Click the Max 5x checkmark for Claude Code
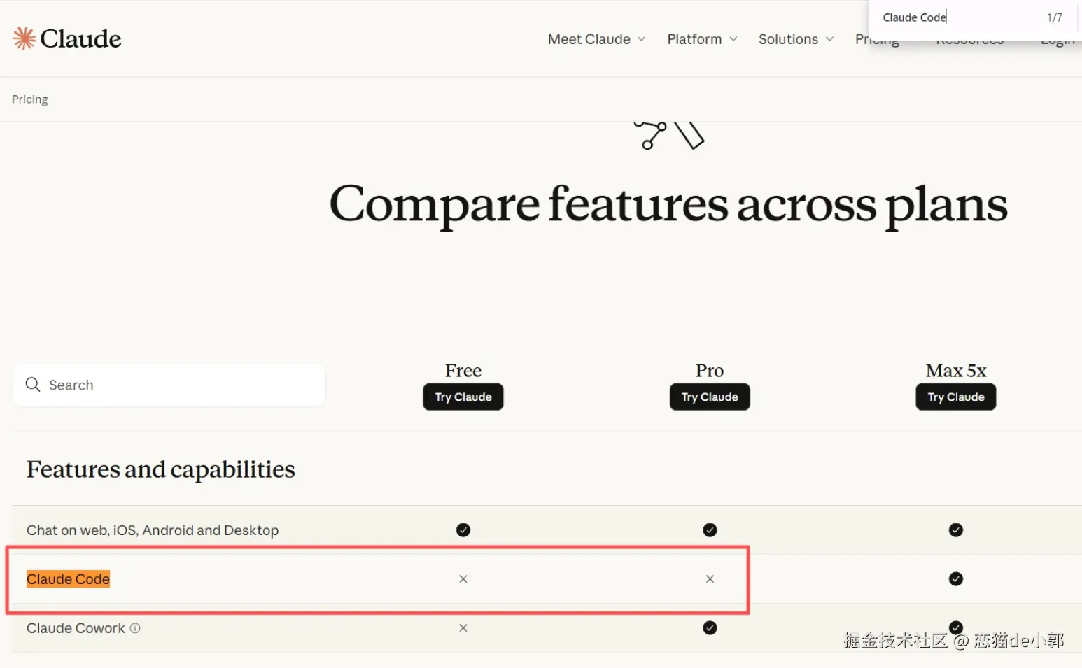 tap(956, 579)
